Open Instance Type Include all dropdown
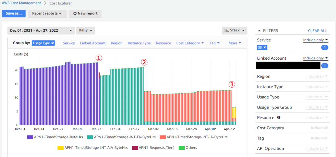Viewport: 336px width, 157px height. 317,87
